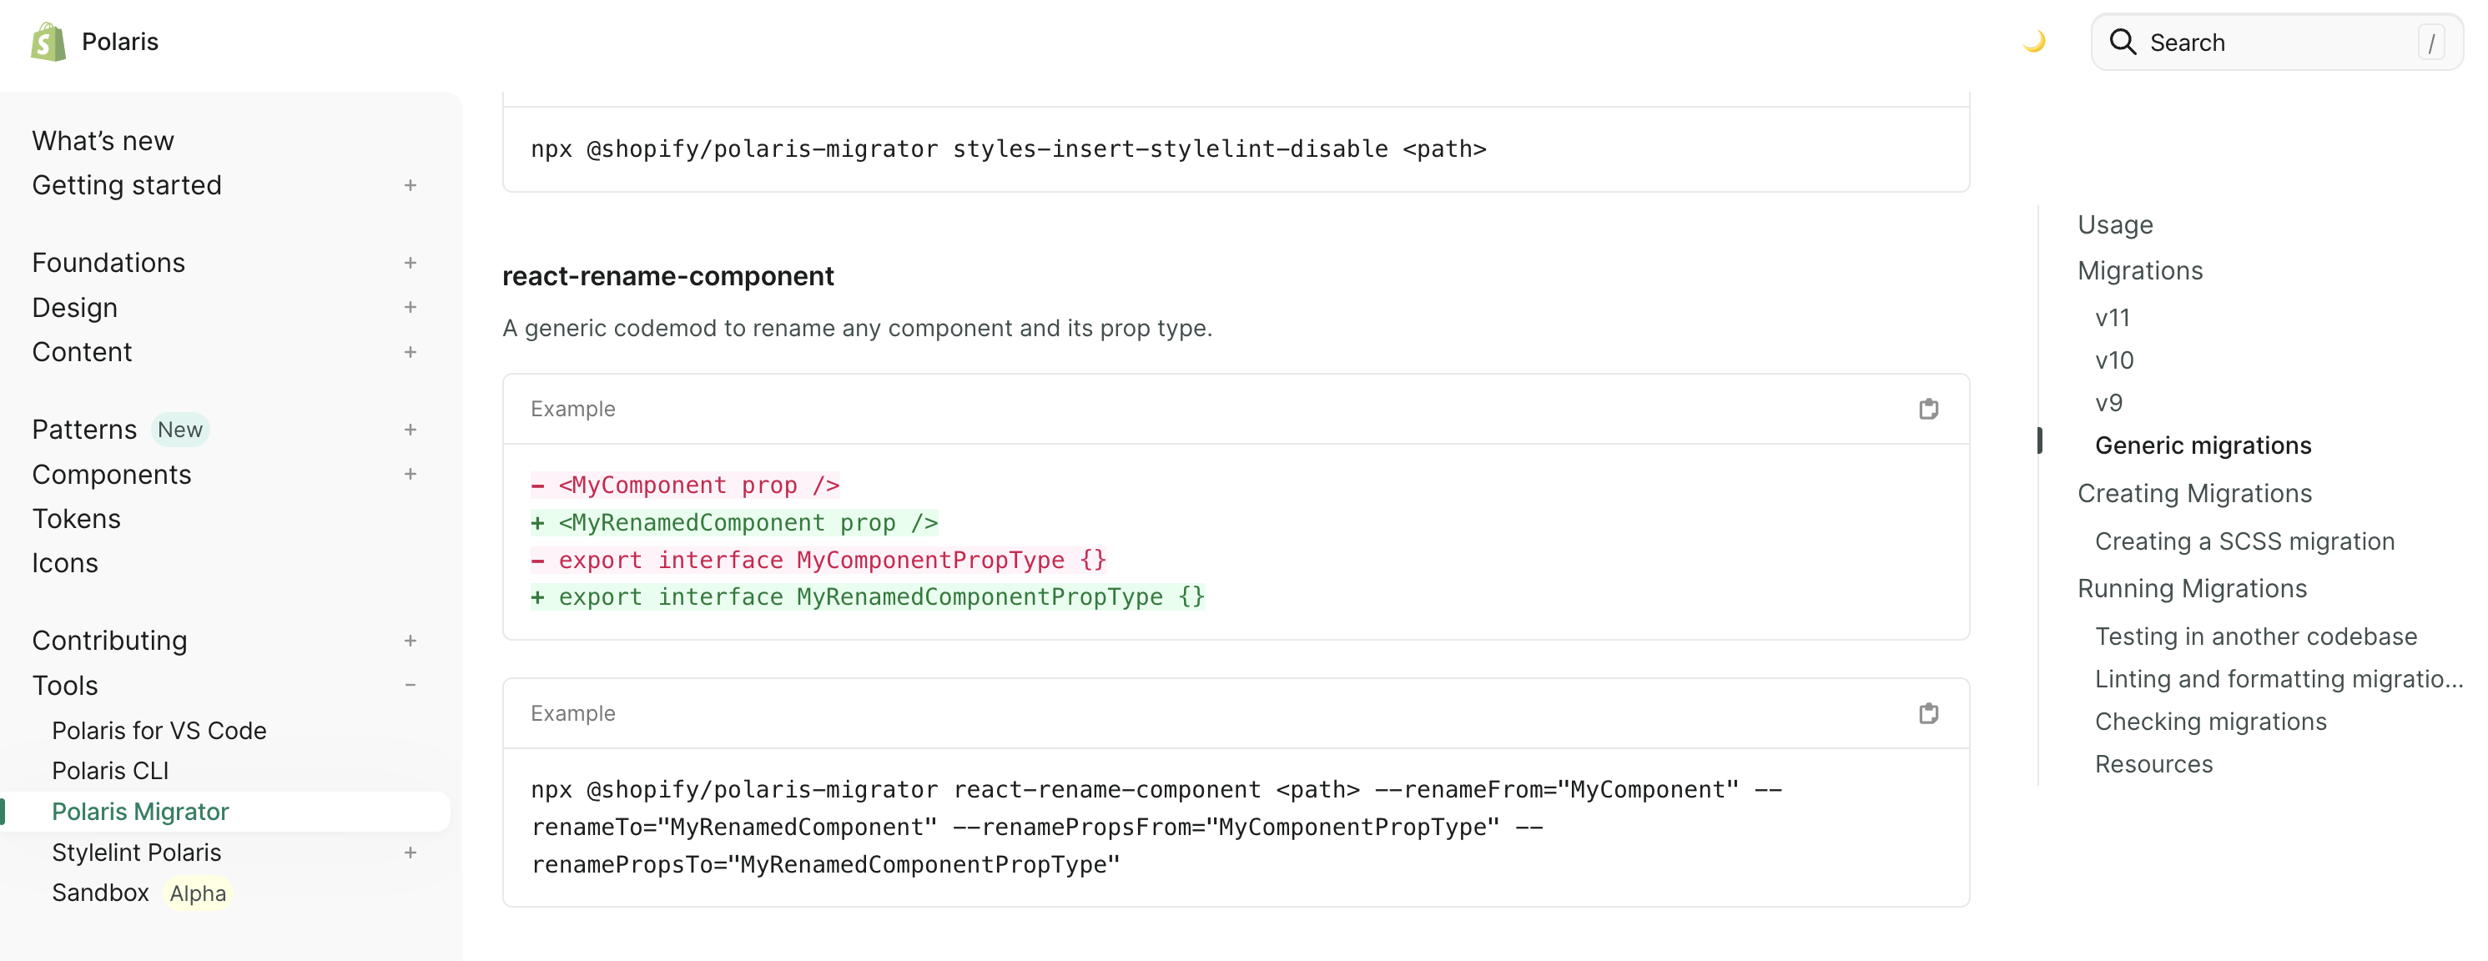Focus the Search input field
Screen dimensions: 2488x961
click(x=2279, y=43)
